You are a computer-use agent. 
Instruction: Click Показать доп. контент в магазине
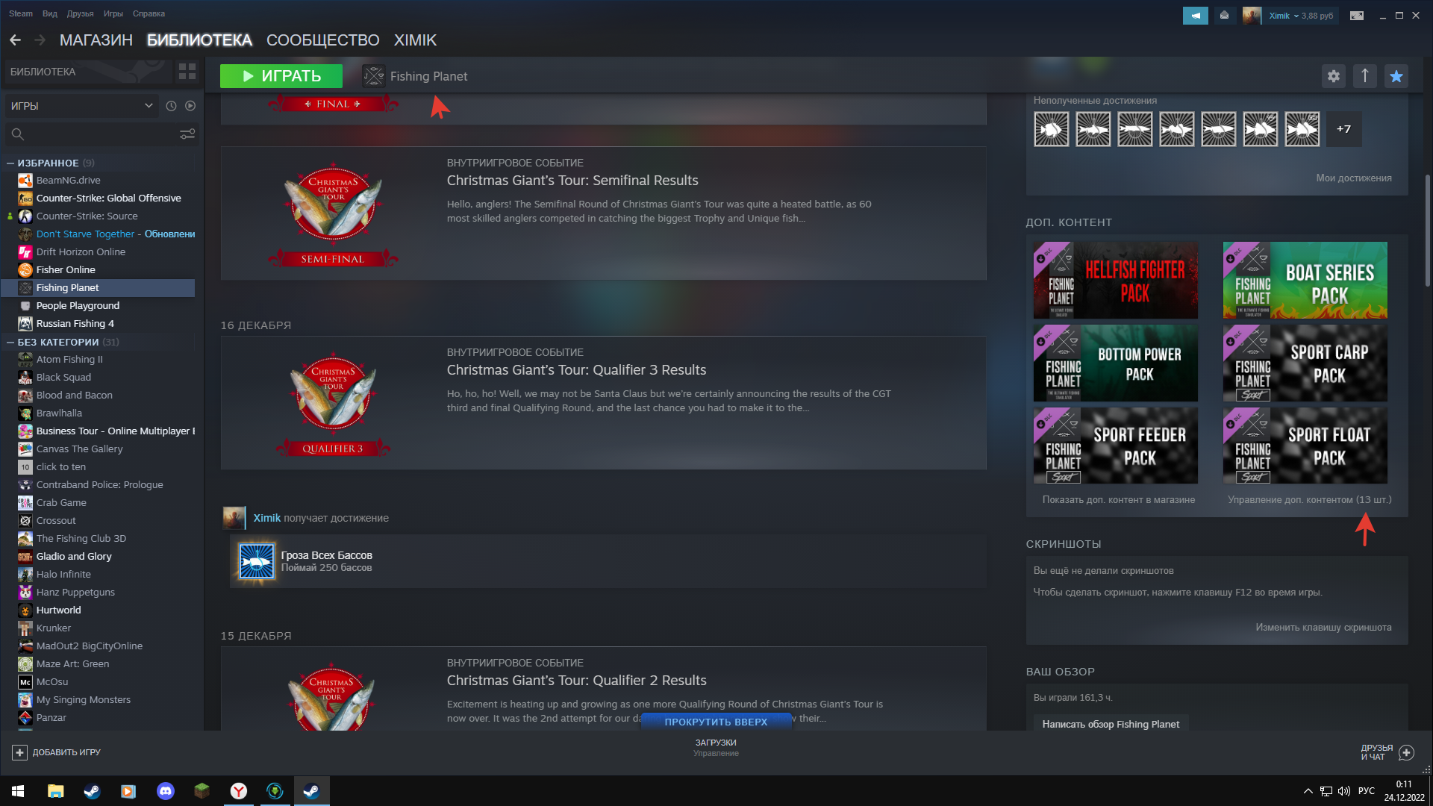(x=1119, y=500)
